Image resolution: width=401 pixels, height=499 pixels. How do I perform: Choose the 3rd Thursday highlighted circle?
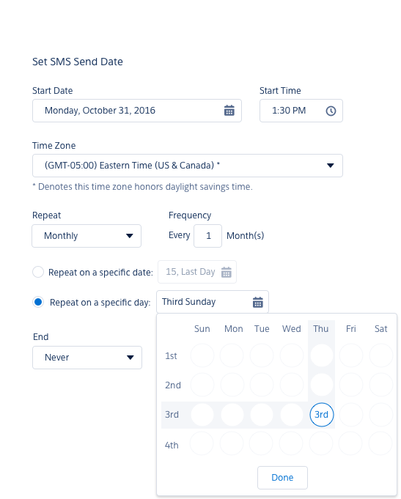[321, 415]
